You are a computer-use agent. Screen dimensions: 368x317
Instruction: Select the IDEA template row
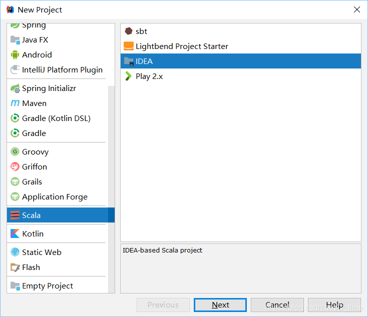point(241,61)
